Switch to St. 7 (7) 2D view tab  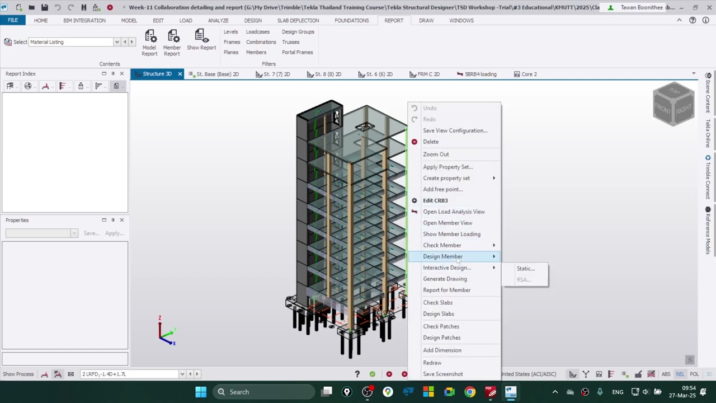pos(273,74)
